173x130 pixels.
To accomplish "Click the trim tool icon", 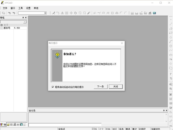I will click(x=95, y=13).
